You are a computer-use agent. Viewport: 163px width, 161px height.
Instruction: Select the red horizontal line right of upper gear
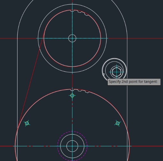136,38
